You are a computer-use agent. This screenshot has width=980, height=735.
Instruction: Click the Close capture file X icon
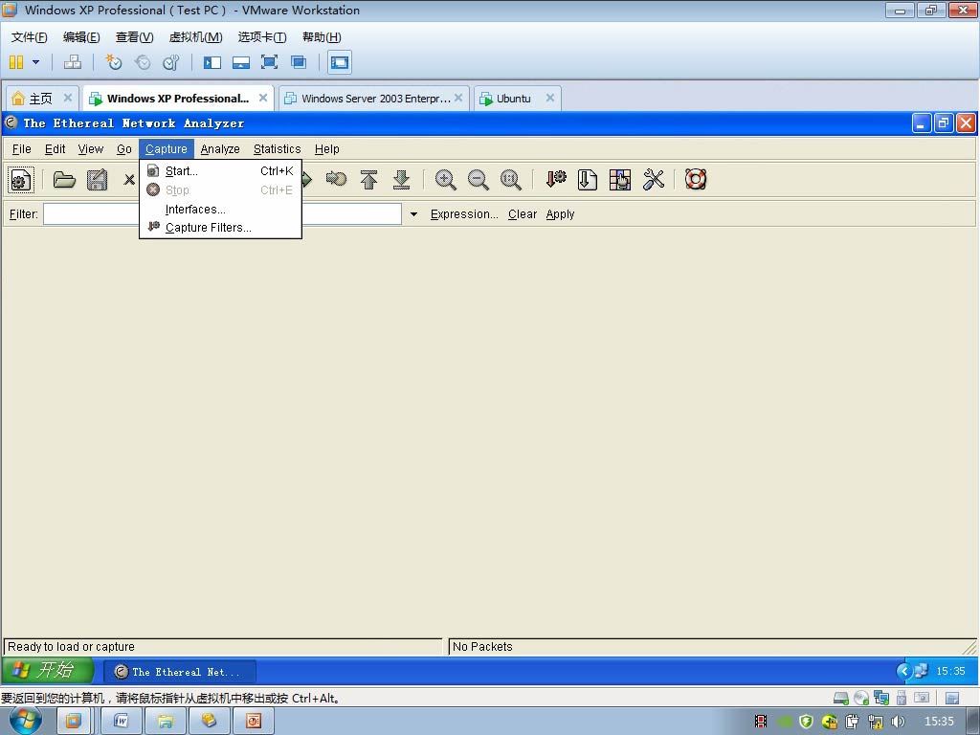(x=129, y=180)
